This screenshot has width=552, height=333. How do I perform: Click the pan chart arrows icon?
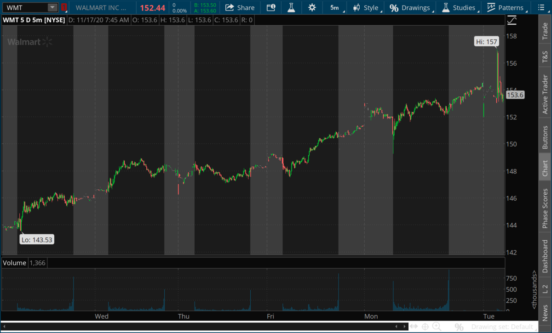click(x=413, y=327)
